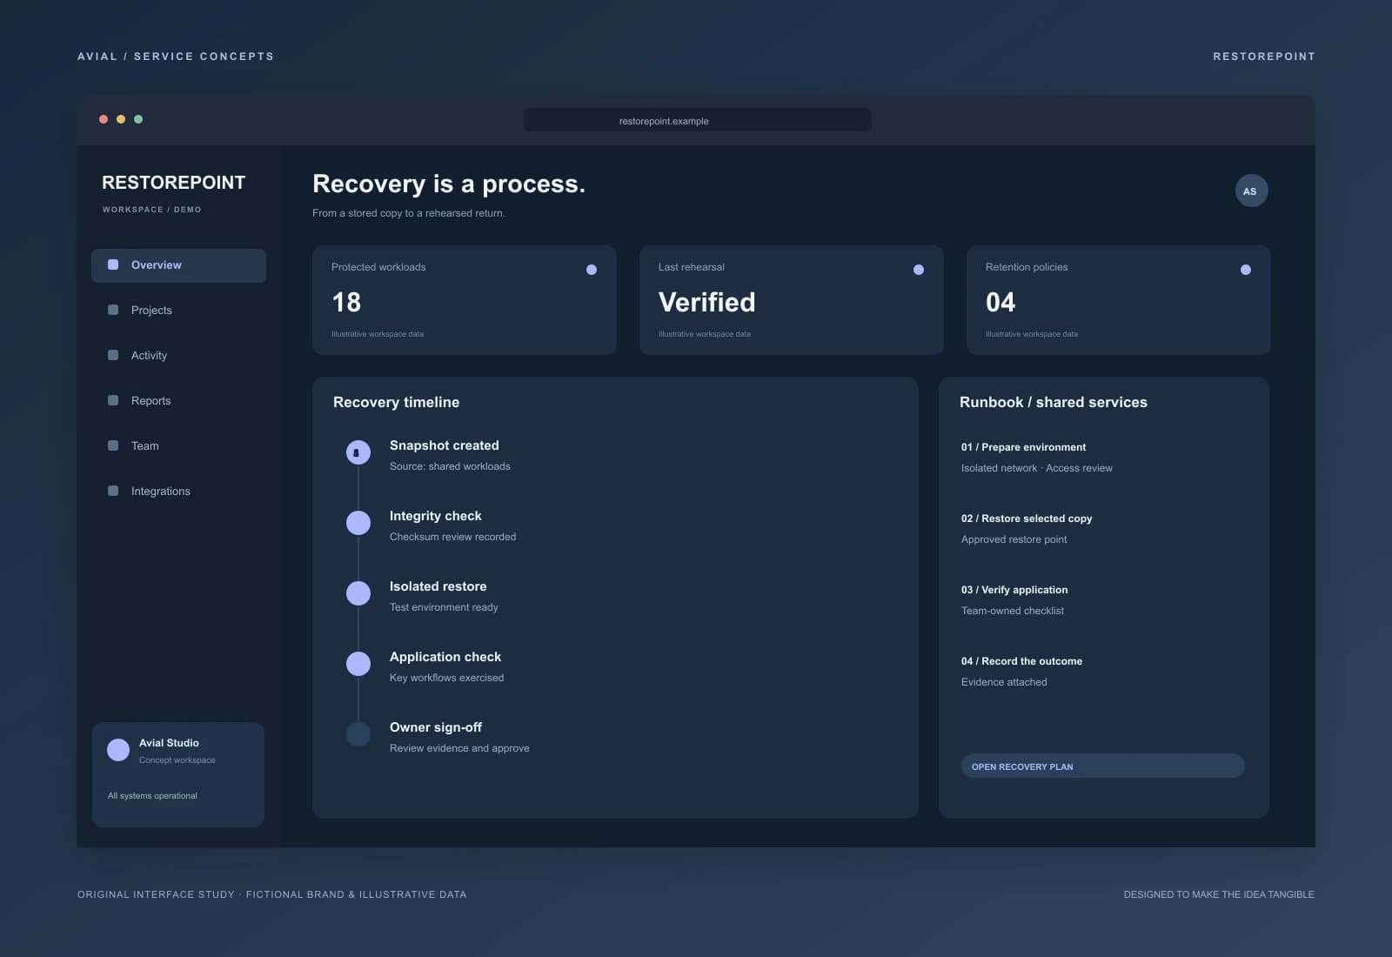Click the square icon beside Team
The width and height of the screenshot is (1392, 957).
tap(113, 445)
